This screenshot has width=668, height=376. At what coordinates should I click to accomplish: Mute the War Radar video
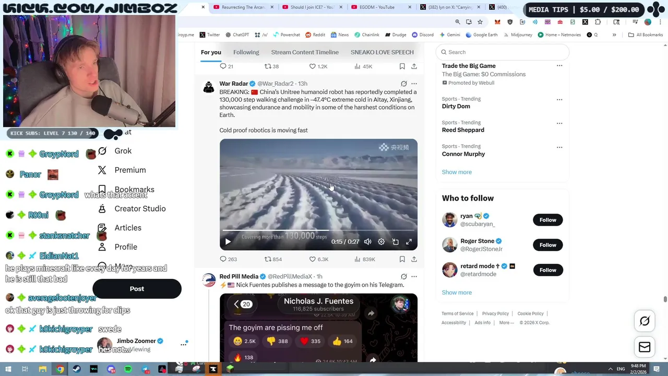(x=367, y=242)
